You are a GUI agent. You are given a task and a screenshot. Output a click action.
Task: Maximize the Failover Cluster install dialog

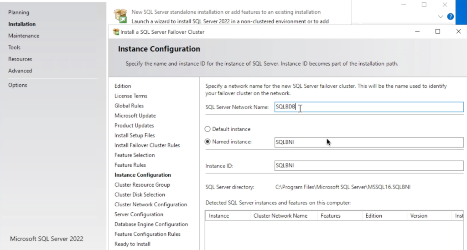438,31
